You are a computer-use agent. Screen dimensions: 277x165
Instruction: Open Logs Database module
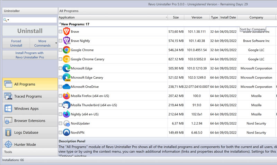click(30, 133)
